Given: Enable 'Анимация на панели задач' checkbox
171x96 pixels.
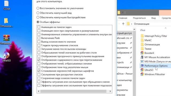Looking at the screenshot, I should 39,27.
